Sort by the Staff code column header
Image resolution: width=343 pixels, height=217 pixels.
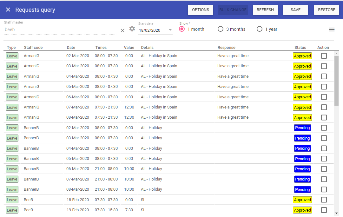point(33,48)
